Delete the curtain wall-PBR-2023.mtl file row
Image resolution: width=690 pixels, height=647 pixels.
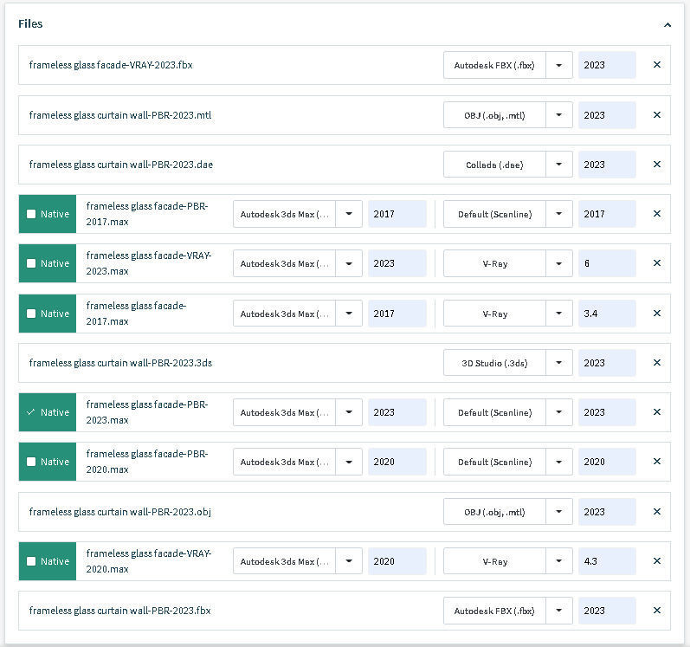656,115
